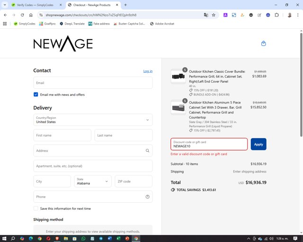Open Adobe Acrobat bookmark
This screenshot has width=303, height=242.
162,24
